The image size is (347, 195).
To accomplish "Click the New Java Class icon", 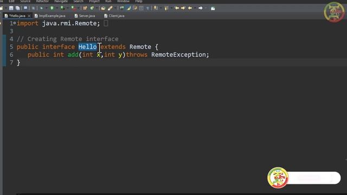I will coord(92,8).
